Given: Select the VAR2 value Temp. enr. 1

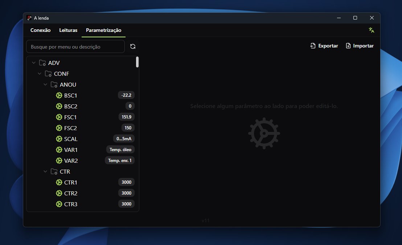Looking at the screenshot, I should point(119,161).
